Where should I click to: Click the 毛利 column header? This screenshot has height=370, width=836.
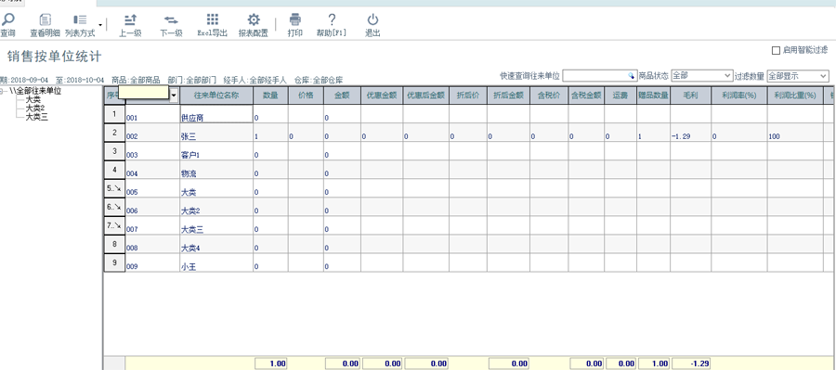690,95
